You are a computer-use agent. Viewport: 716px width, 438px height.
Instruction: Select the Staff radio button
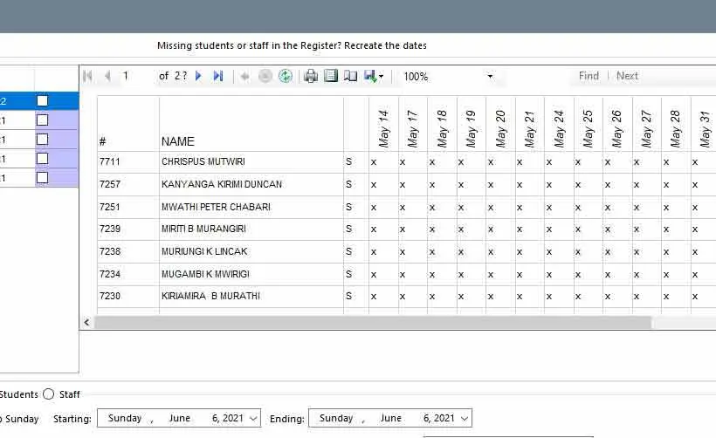tap(48, 394)
